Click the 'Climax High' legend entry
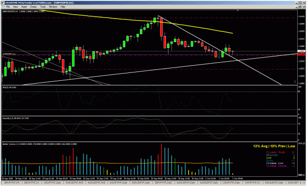 (276, 152)
